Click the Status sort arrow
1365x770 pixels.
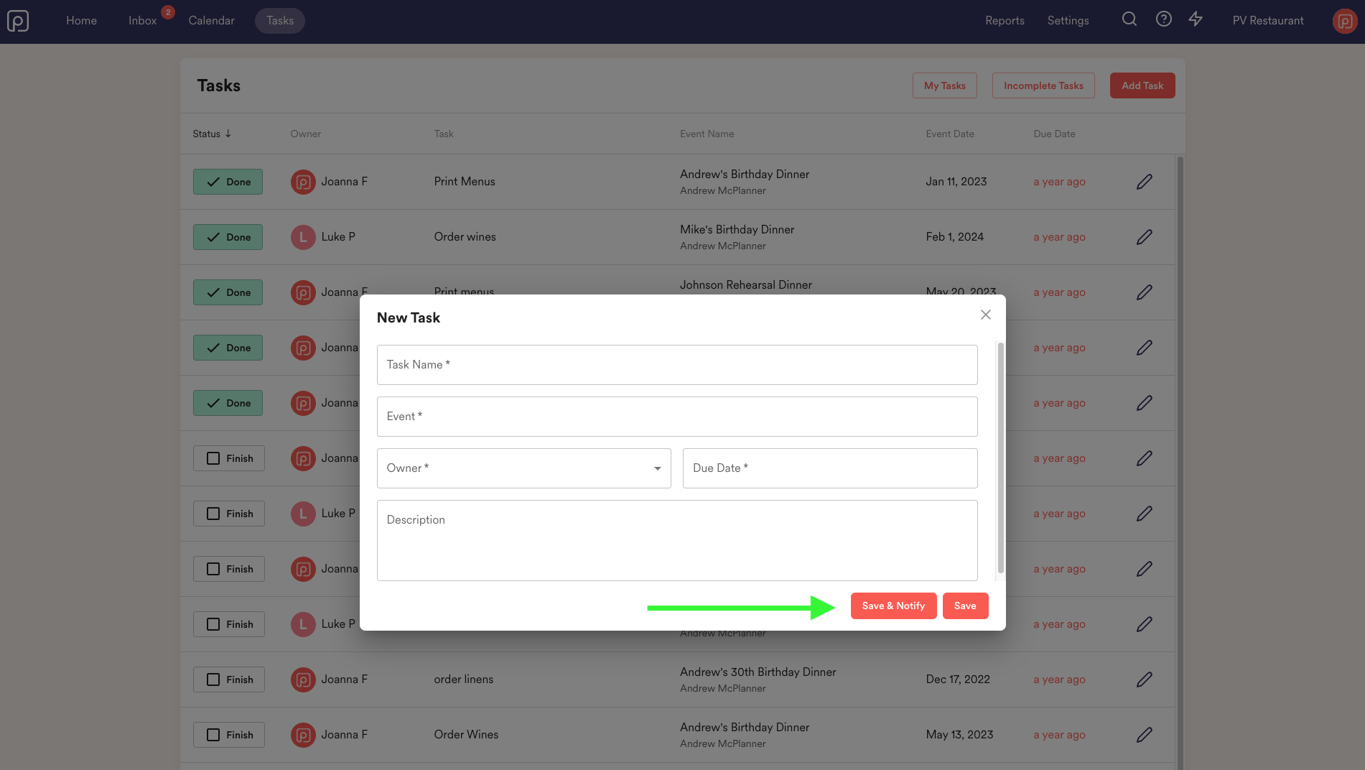coord(228,134)
